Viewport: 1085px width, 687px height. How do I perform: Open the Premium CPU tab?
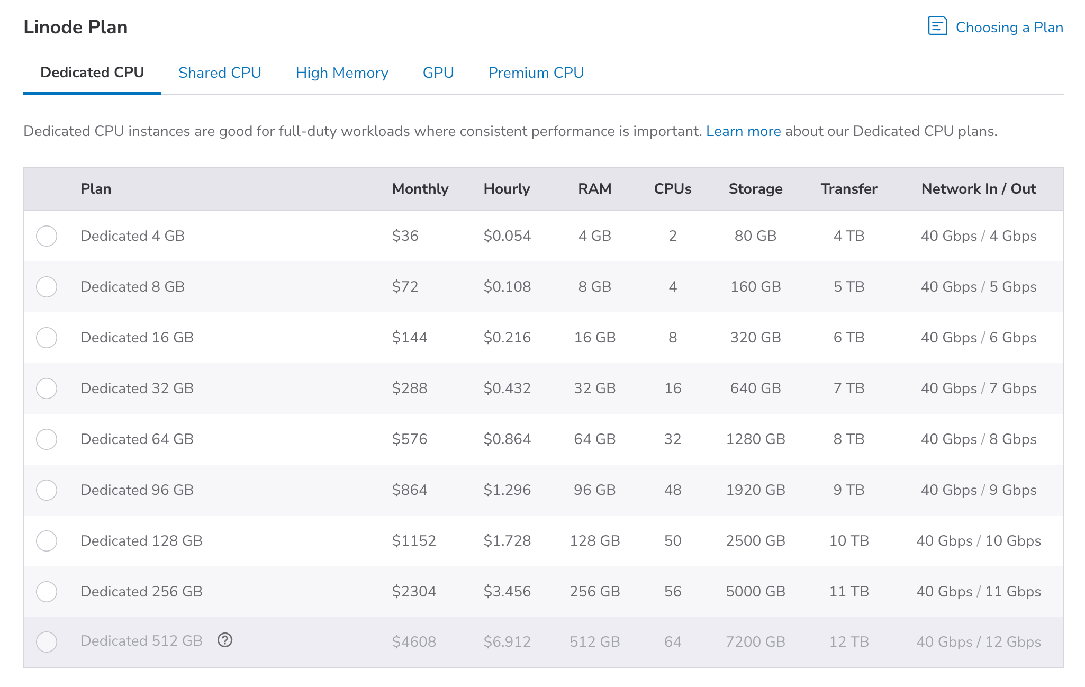click(x=536, y=73)
